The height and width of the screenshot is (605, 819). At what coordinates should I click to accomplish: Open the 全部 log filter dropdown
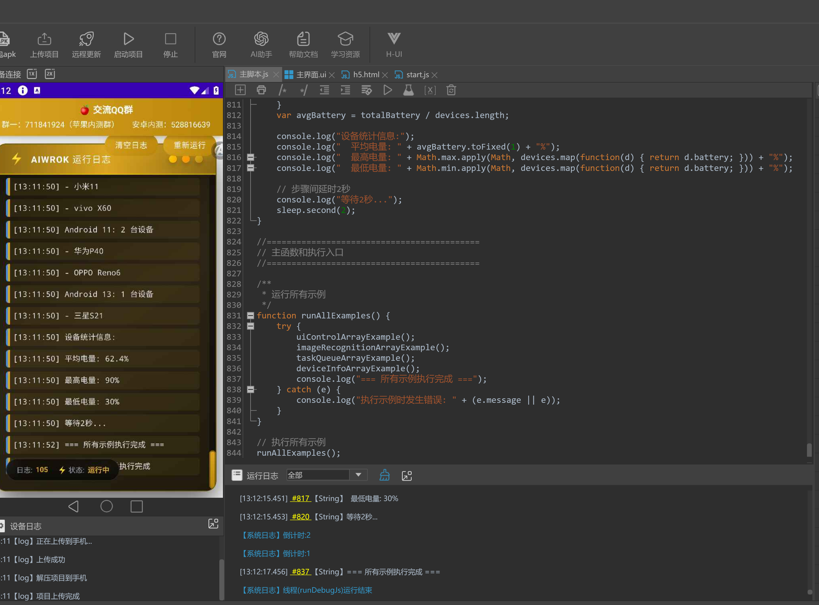(x=327, y=475)
